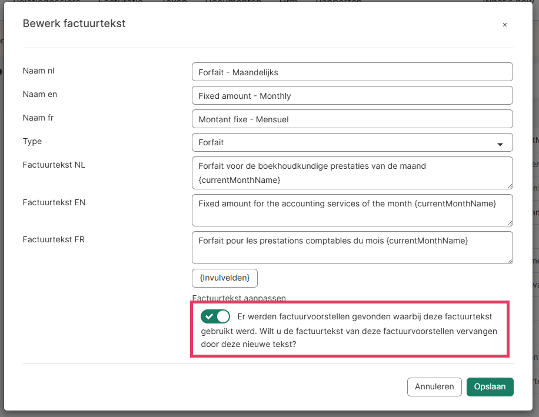539x417 pixels.
Task: Grab the Factuurtekst NL resize handle
Action: coord(509,185)
